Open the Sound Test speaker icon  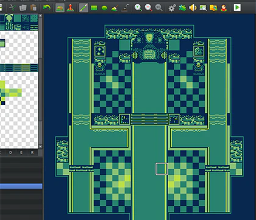click(x=193, y=8)
